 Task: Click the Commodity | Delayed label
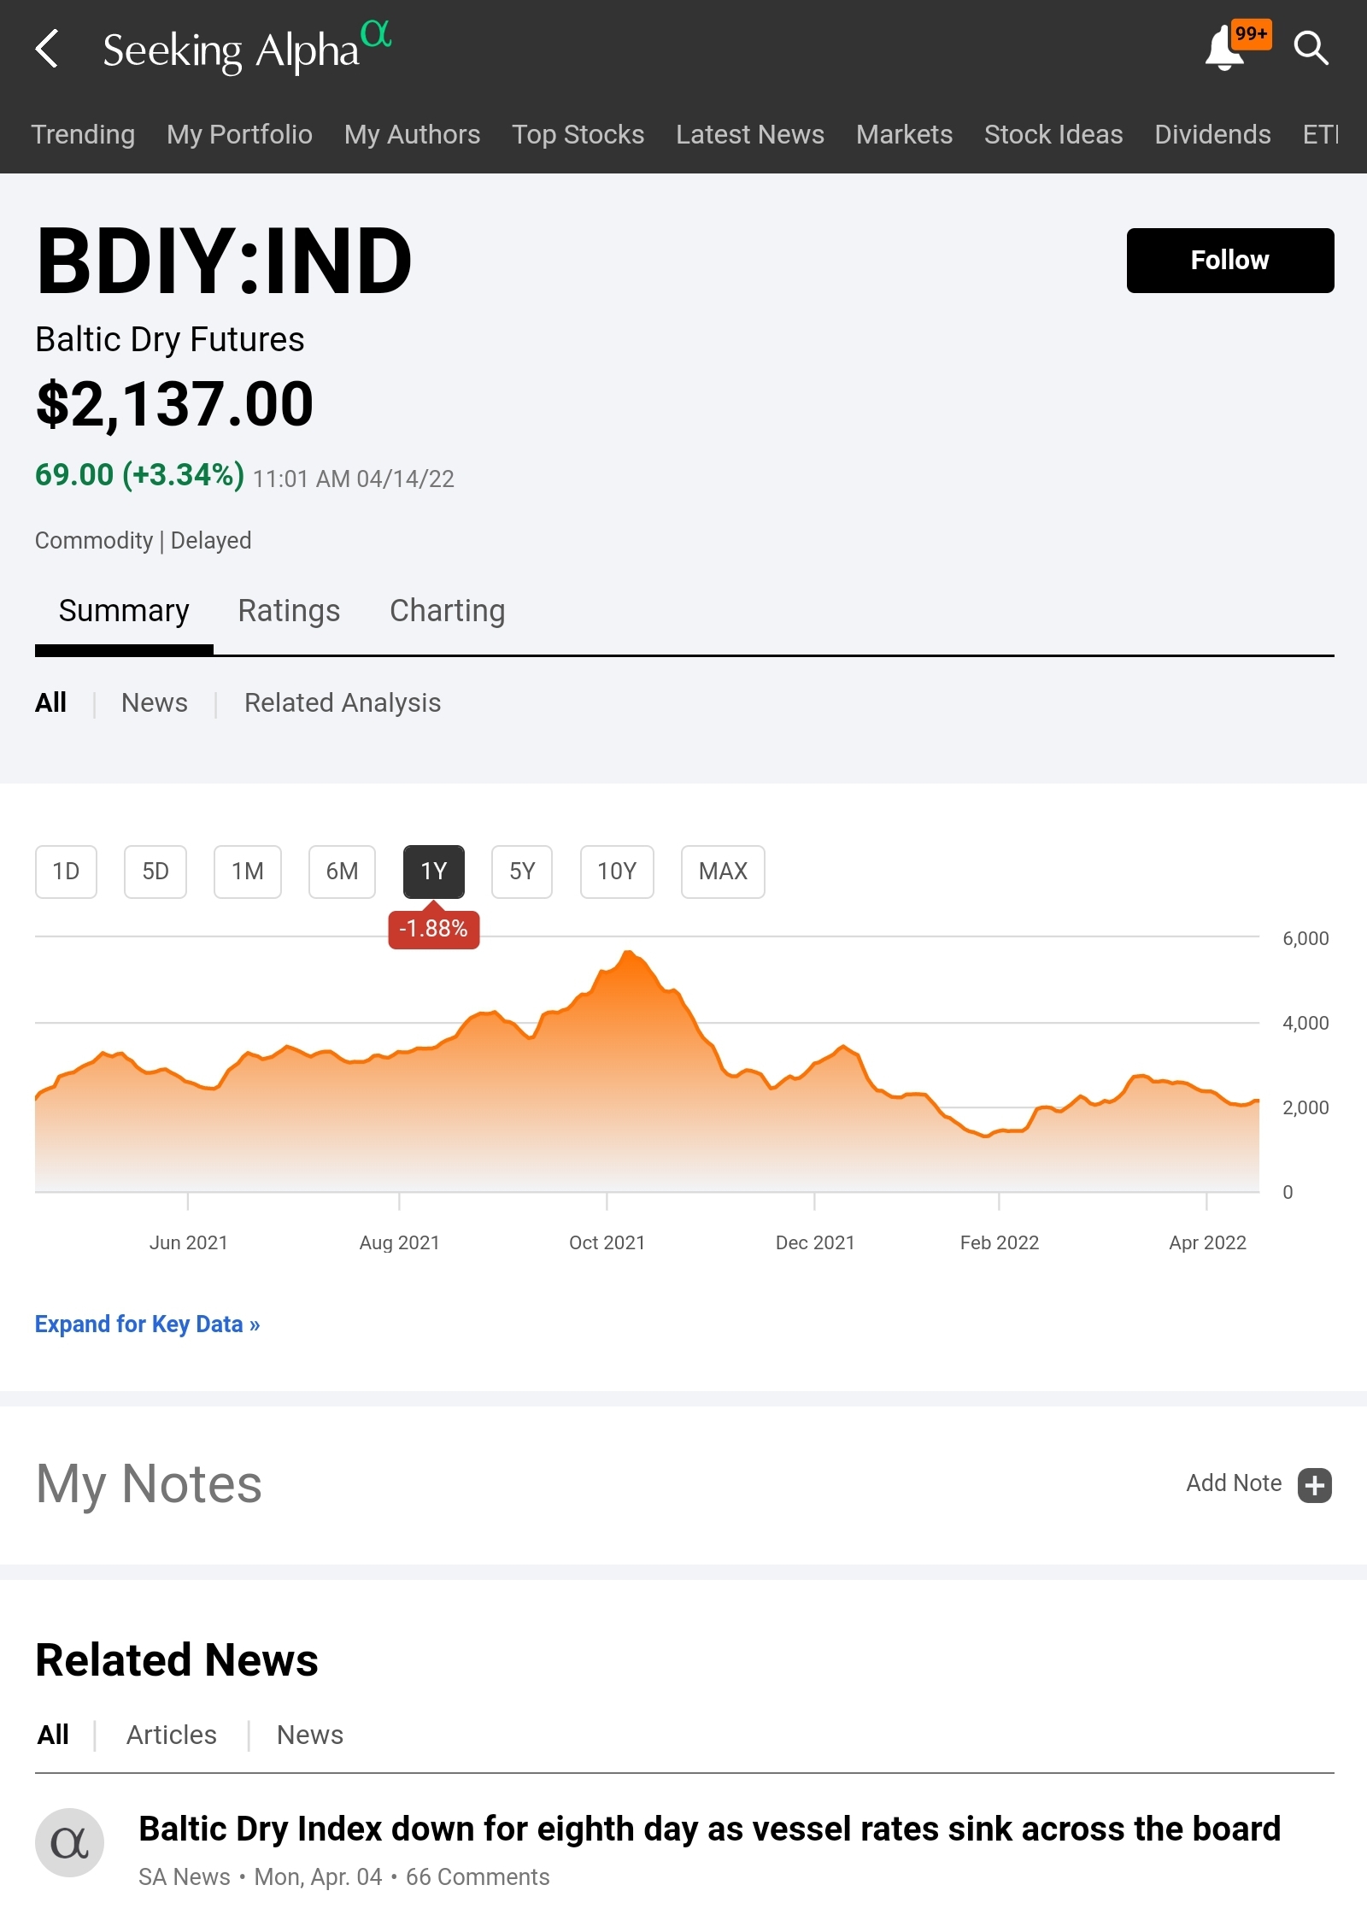coord(144,541)
